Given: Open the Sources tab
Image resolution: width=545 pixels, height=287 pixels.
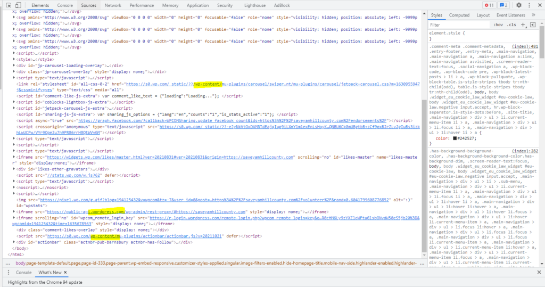Looking at the screenshot, I should click(x=89, y=5).
